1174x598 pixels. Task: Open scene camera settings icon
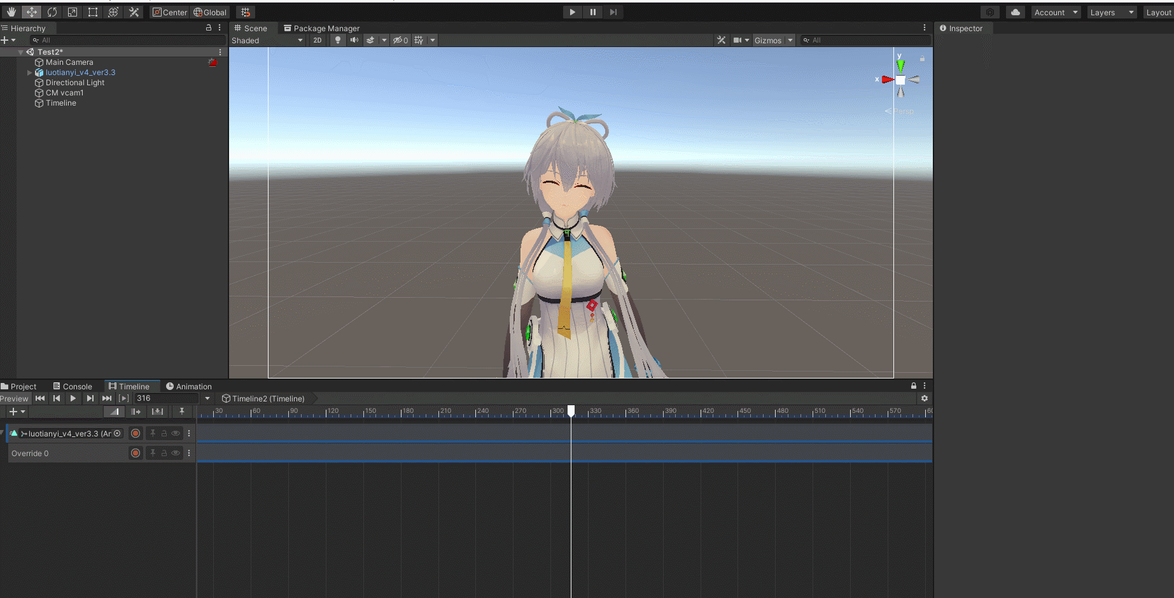point(737,40)
